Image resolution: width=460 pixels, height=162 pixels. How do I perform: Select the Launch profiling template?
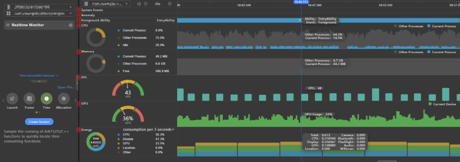tap(12, 99)
